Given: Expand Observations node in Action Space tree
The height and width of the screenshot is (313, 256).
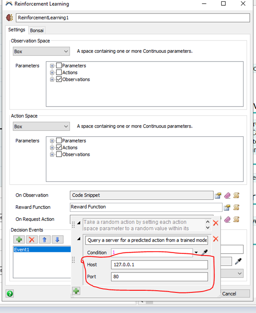Looking at the screenshot, I should tap(52, 154).
